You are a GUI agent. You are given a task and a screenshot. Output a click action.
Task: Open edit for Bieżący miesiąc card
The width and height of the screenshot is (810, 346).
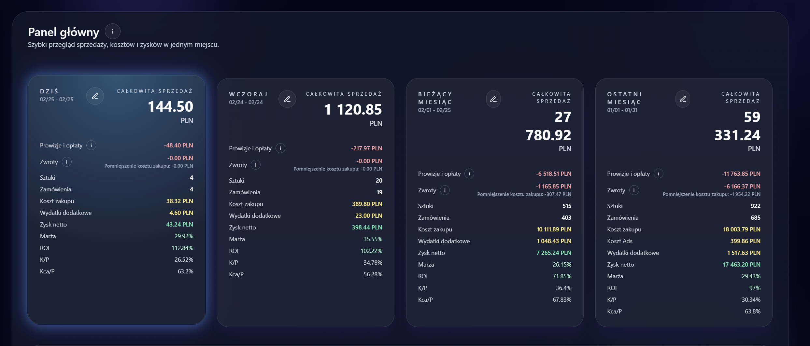coord(493,99)
